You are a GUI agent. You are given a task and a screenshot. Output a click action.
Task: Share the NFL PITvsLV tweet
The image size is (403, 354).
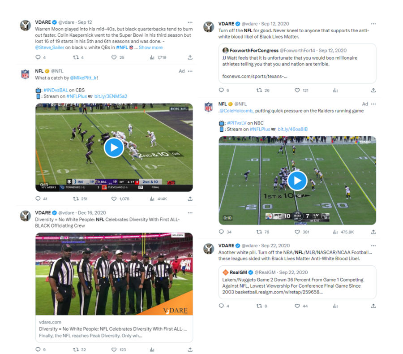(373, 232)
